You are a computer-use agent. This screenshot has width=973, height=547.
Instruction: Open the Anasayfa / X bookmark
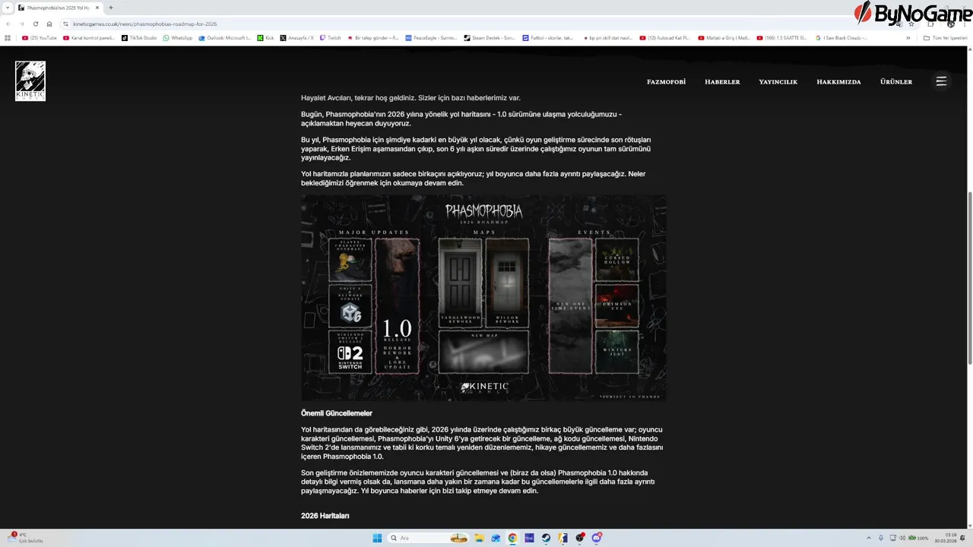pyautogui.click(x=297, y=37)
